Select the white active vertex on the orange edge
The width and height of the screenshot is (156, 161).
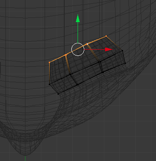coord(87,44)
